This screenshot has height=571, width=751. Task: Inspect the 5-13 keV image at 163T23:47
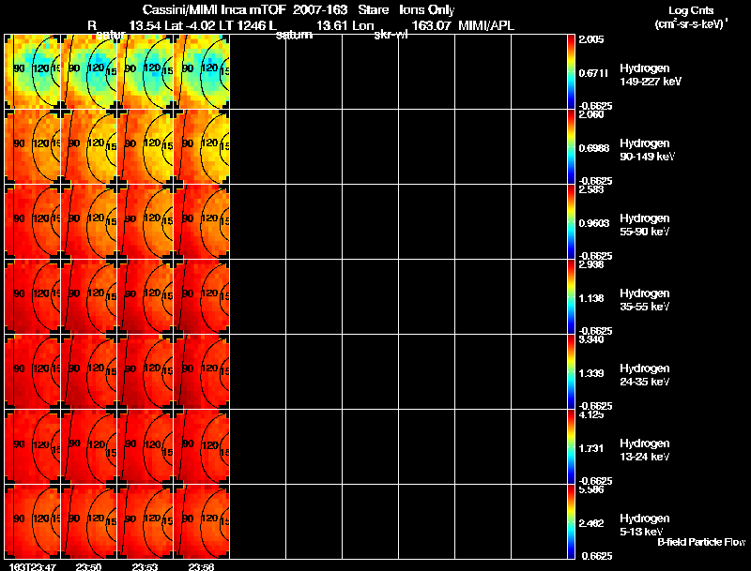point(33,521)
